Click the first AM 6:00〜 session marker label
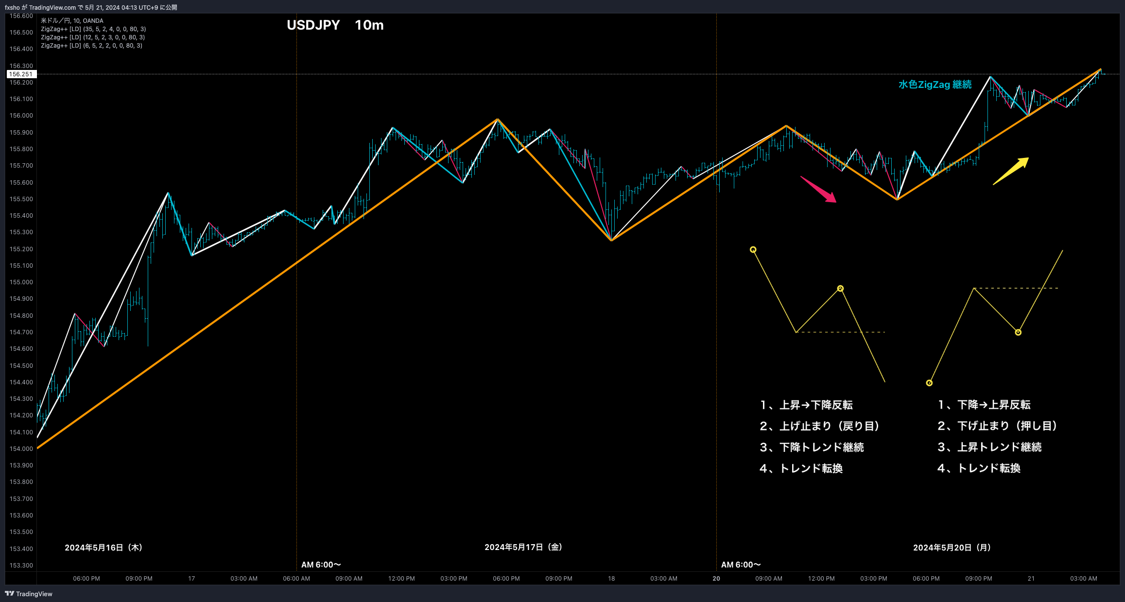Image resolution: width=1125 pixels, height=602 pixels. point(321,565)
